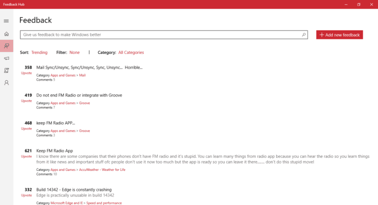
Task: Click Comments 3 on keep FM Radio APP...
Action: click(x=46, y=135)
